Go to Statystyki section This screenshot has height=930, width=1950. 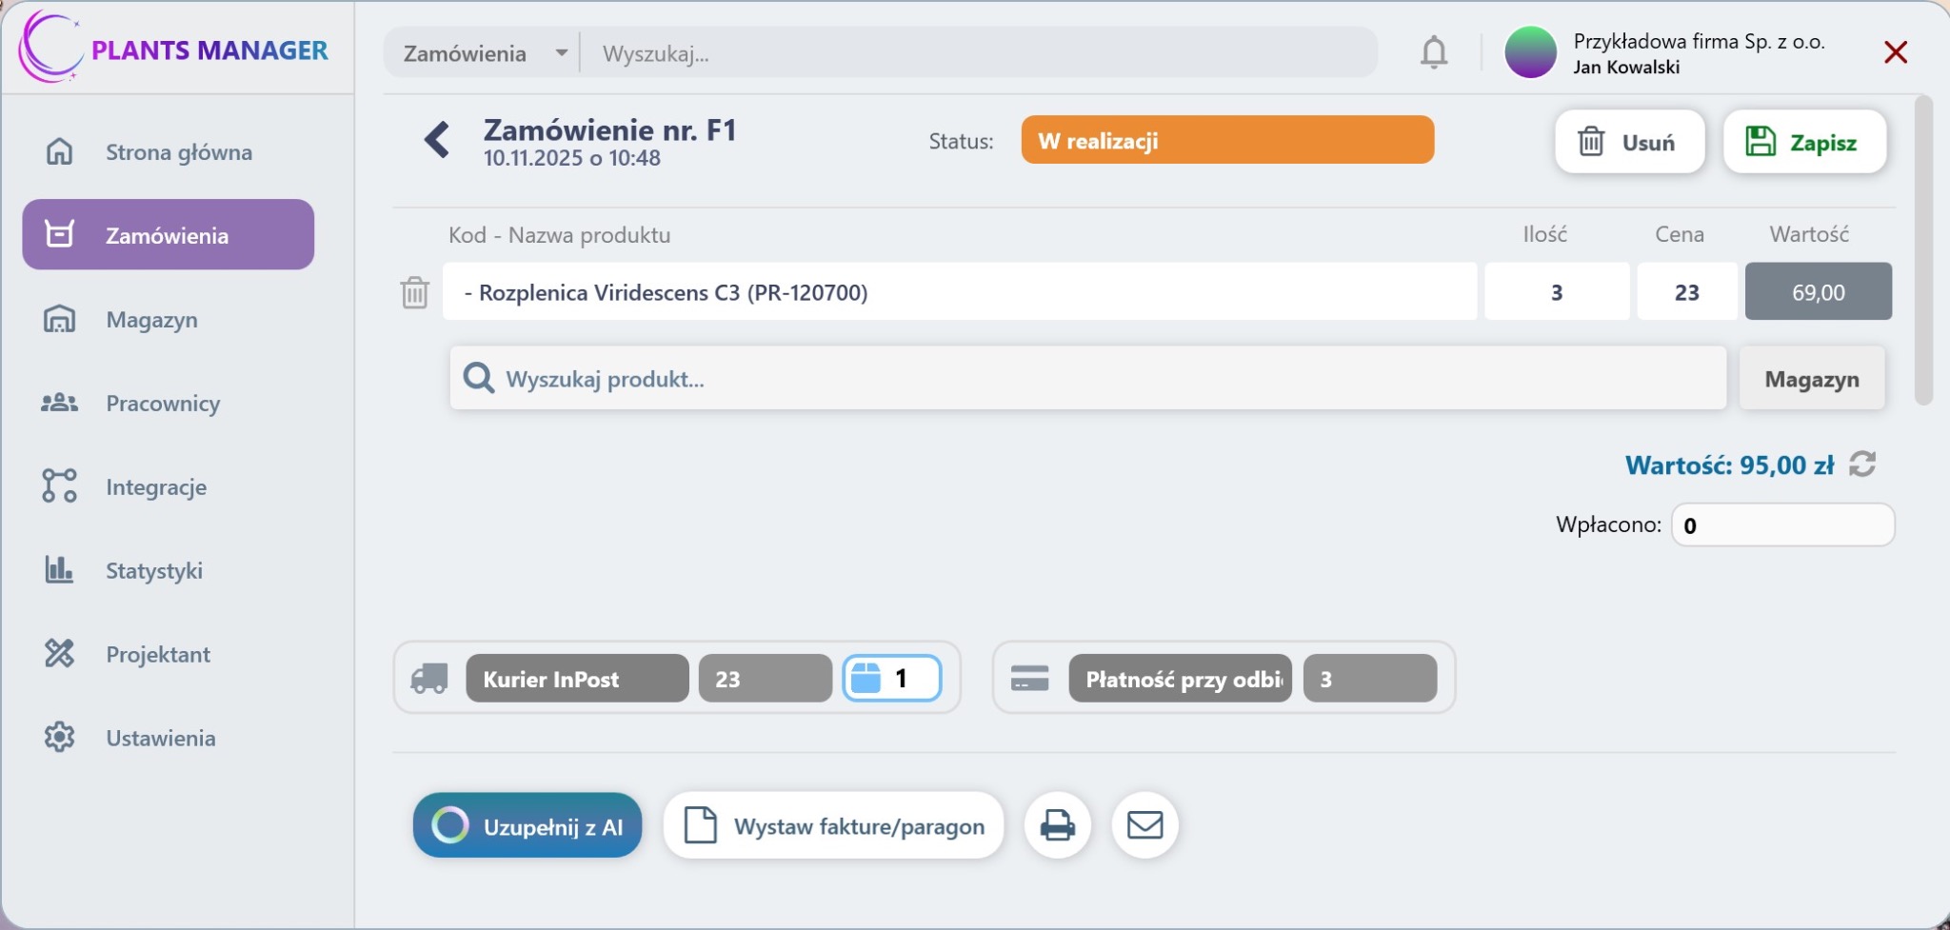[153, 571]
